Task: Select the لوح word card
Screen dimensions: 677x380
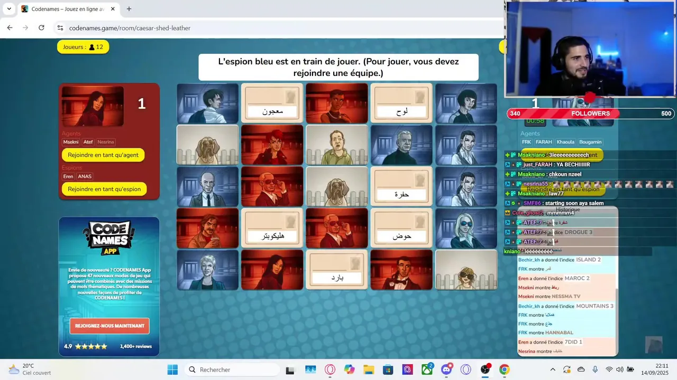Action: click(x=401, y=103)
